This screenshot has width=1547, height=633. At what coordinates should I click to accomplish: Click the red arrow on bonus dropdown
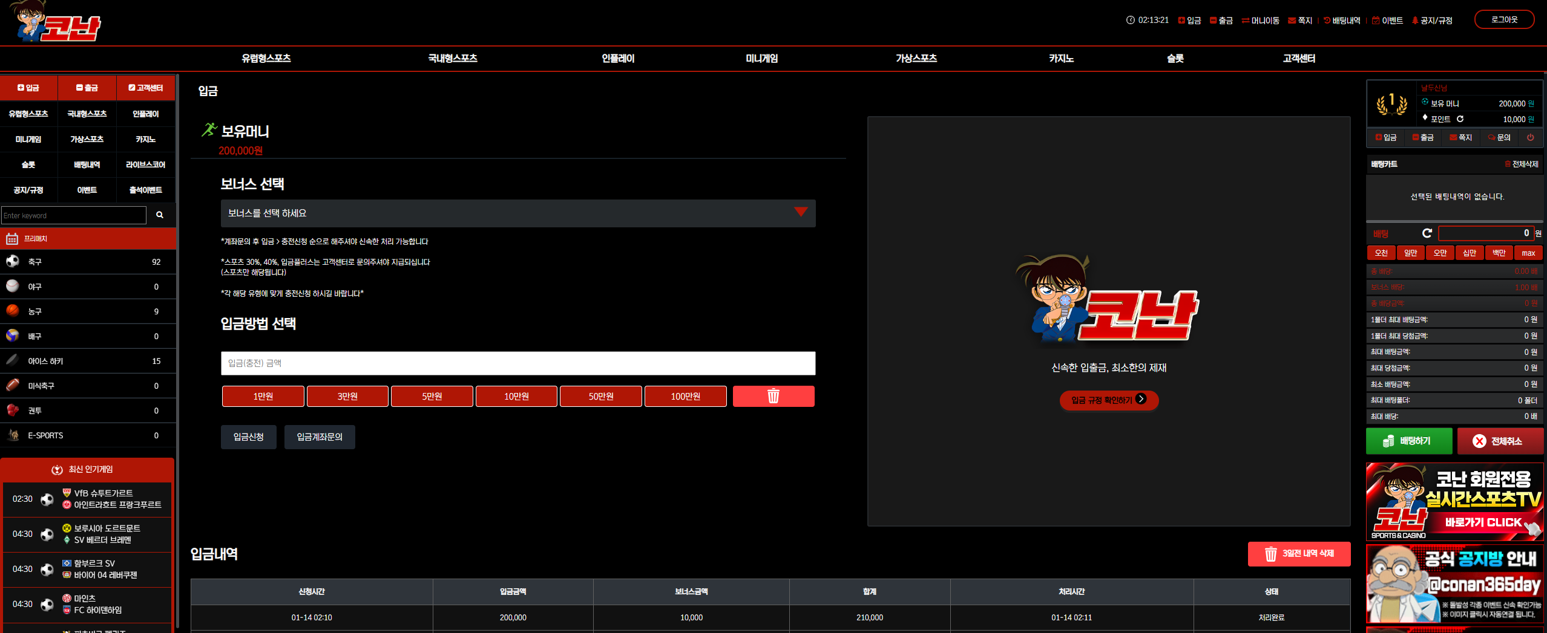[x=801, y=212]
